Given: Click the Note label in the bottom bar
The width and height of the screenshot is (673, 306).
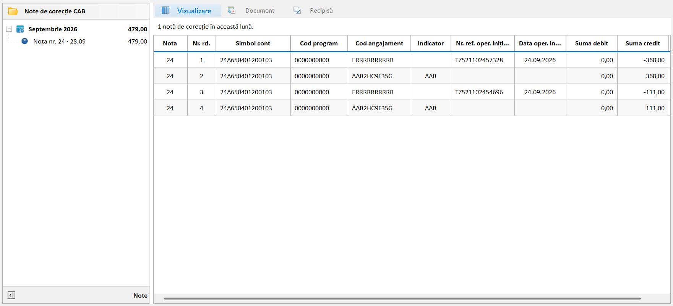Looking at the screenshot, I should click(x=140, y=295).
